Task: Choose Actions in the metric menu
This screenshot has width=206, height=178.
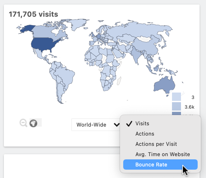Action: click(160, 134)
